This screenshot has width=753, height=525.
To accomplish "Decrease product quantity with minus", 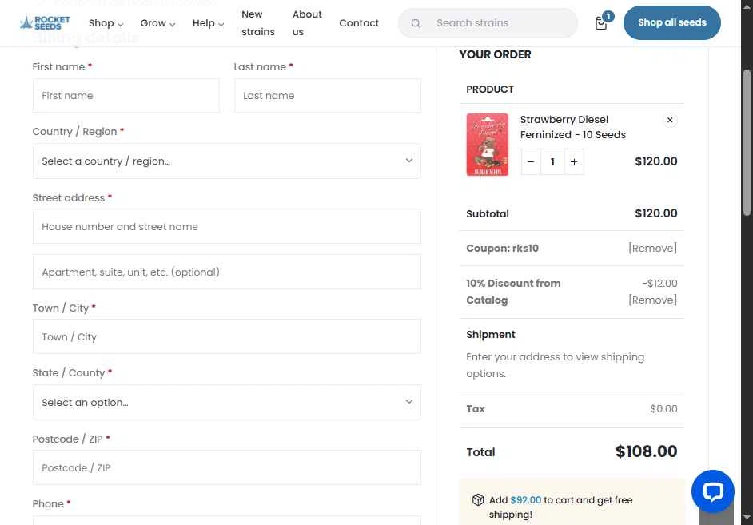I will pyautogui.click(x=531, y=162).
